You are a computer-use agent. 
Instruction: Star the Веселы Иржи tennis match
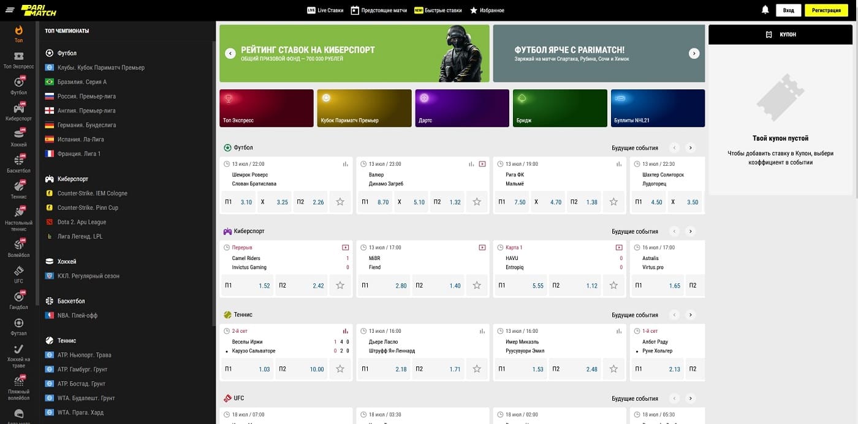340,369
